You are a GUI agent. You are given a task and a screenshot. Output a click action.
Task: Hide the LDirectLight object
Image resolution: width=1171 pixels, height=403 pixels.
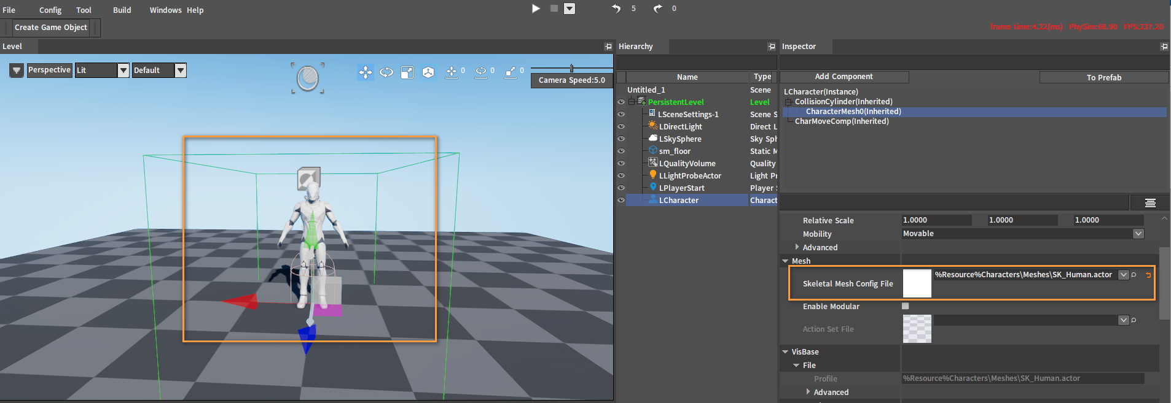621,127
